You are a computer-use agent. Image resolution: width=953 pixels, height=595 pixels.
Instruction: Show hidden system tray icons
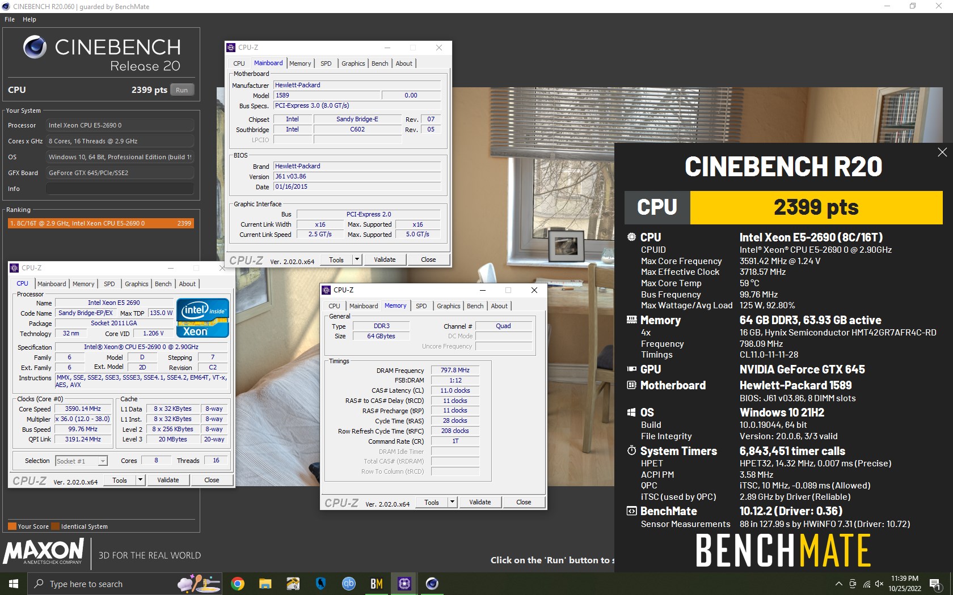point(838,584)
